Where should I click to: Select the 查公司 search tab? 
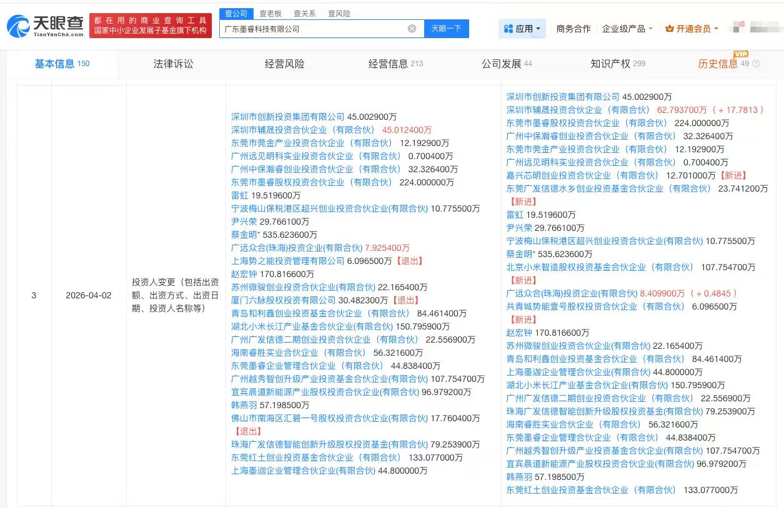coord(236,13)
